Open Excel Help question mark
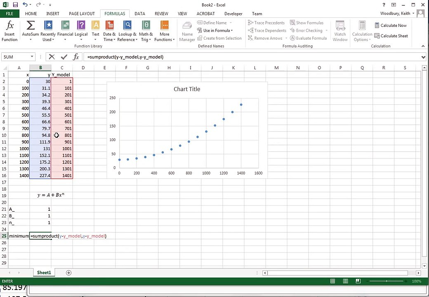The height and width of the screenshot is (297, 429). 384,5
